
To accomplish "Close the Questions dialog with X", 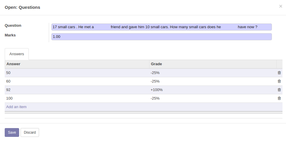I will [x=280, y=6].
